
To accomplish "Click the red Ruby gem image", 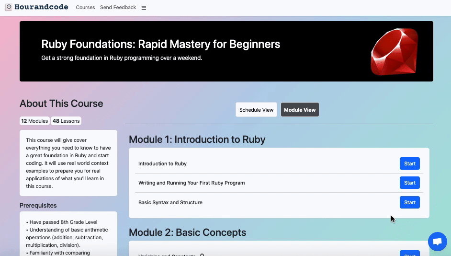I will (x=395, y=51).
